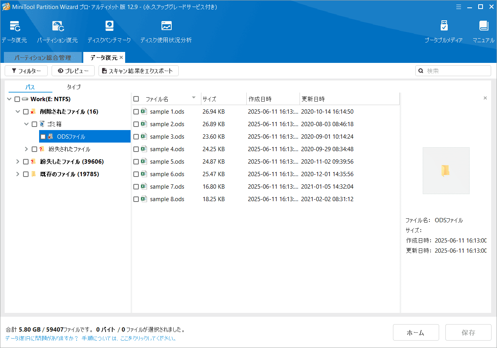This screenshot has width=497, height=348.
Task: Click the 2021-01-05 14:32:04 modified date
Action: (327, 187)
